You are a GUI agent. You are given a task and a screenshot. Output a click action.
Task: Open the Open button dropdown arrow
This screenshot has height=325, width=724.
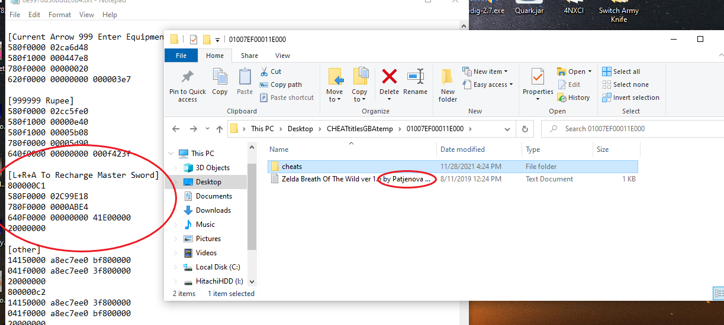(590, 71)
